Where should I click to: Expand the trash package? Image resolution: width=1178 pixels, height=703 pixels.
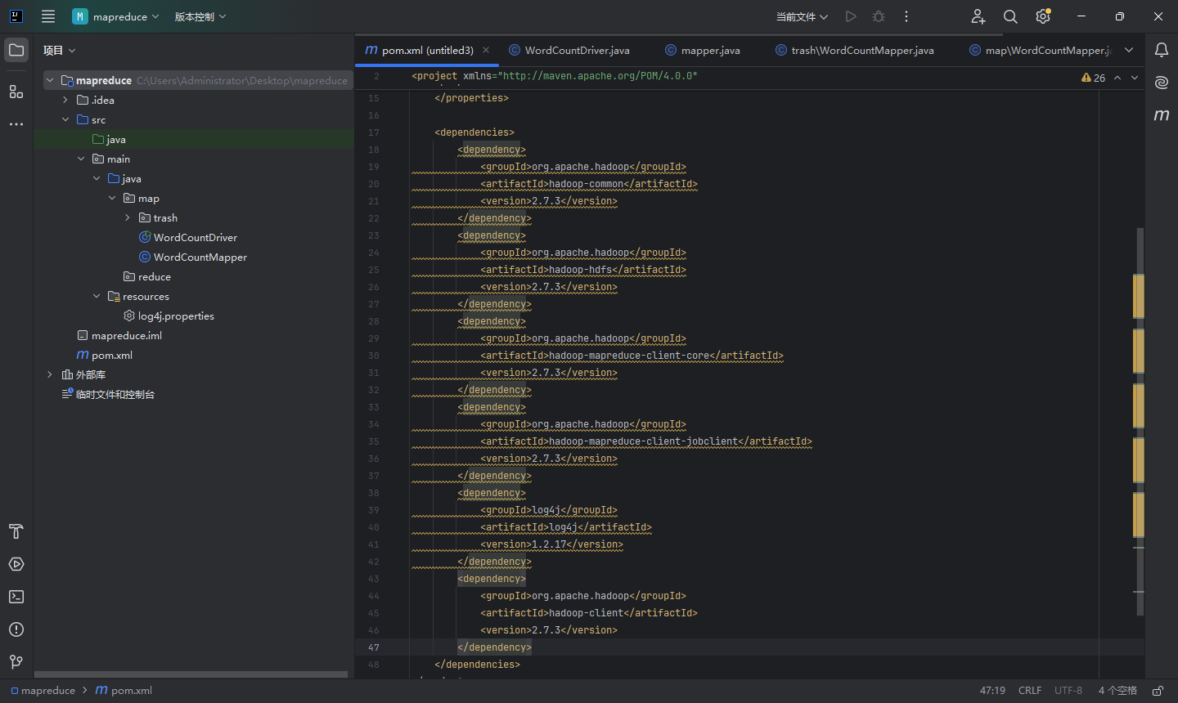click(128, 217)
